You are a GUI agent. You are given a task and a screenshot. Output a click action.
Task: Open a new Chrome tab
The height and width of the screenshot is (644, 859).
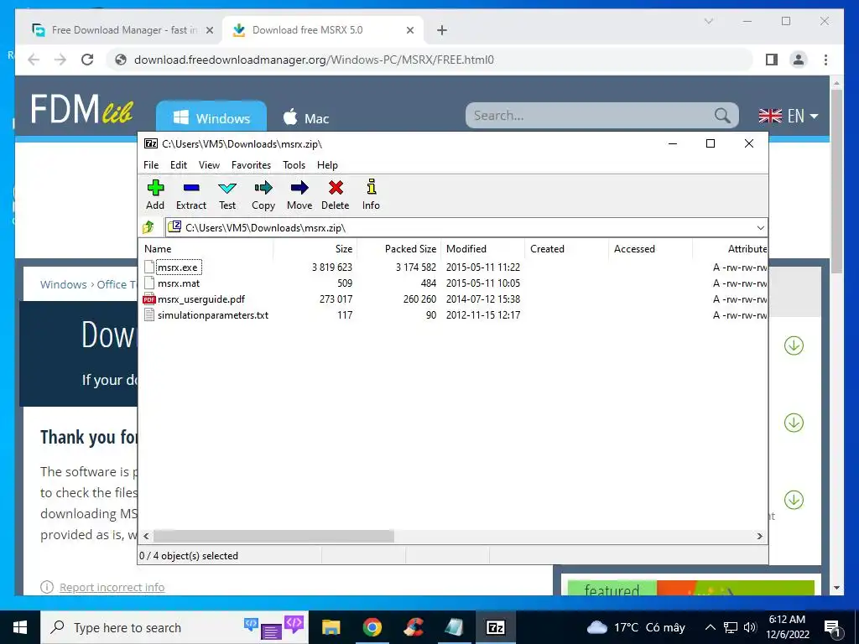coord(442,30)
